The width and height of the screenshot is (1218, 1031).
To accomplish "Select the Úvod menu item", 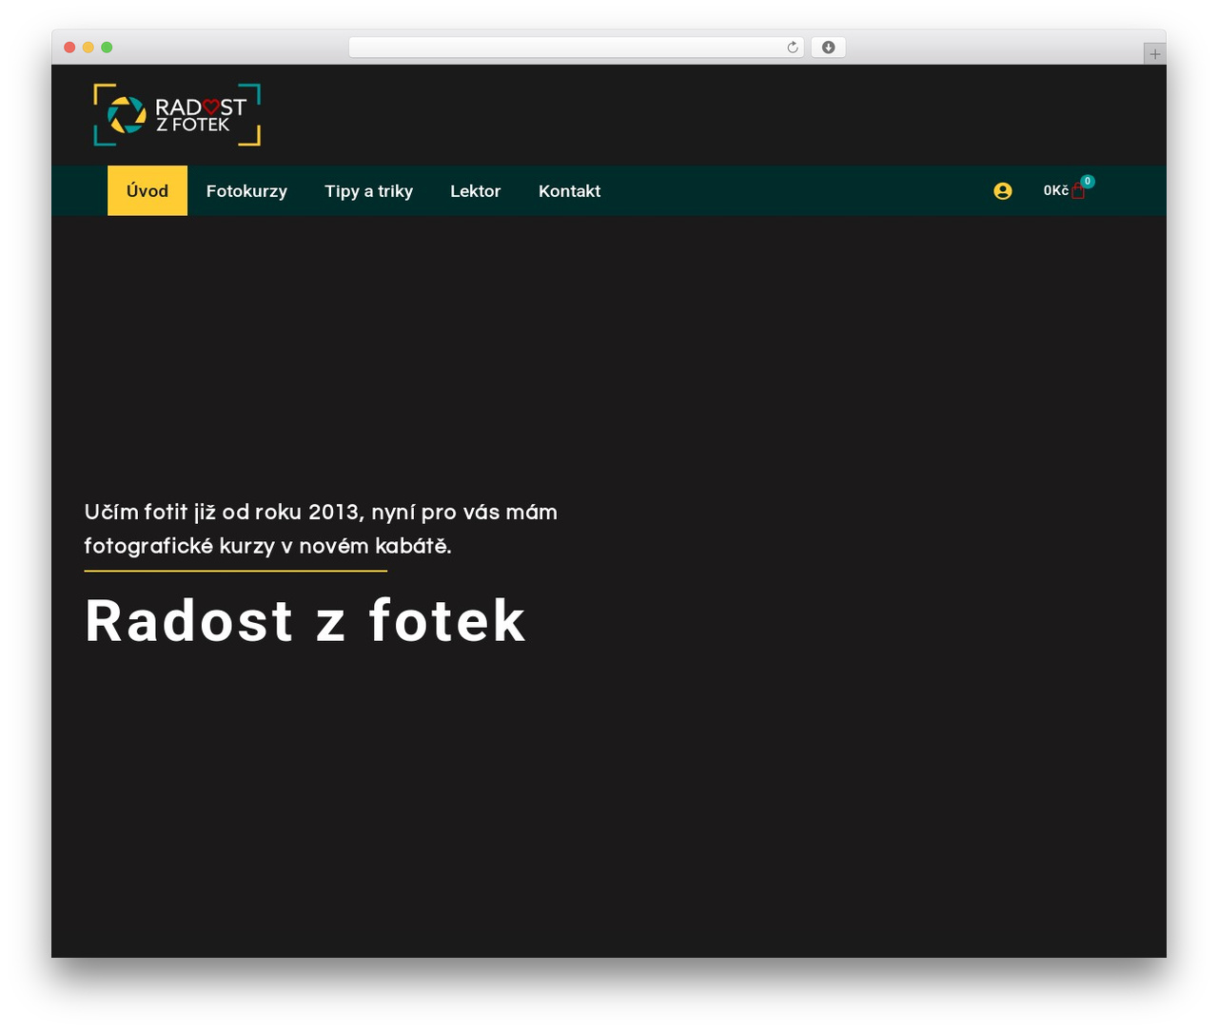I will pyautogui.click(x=147, y=191).
